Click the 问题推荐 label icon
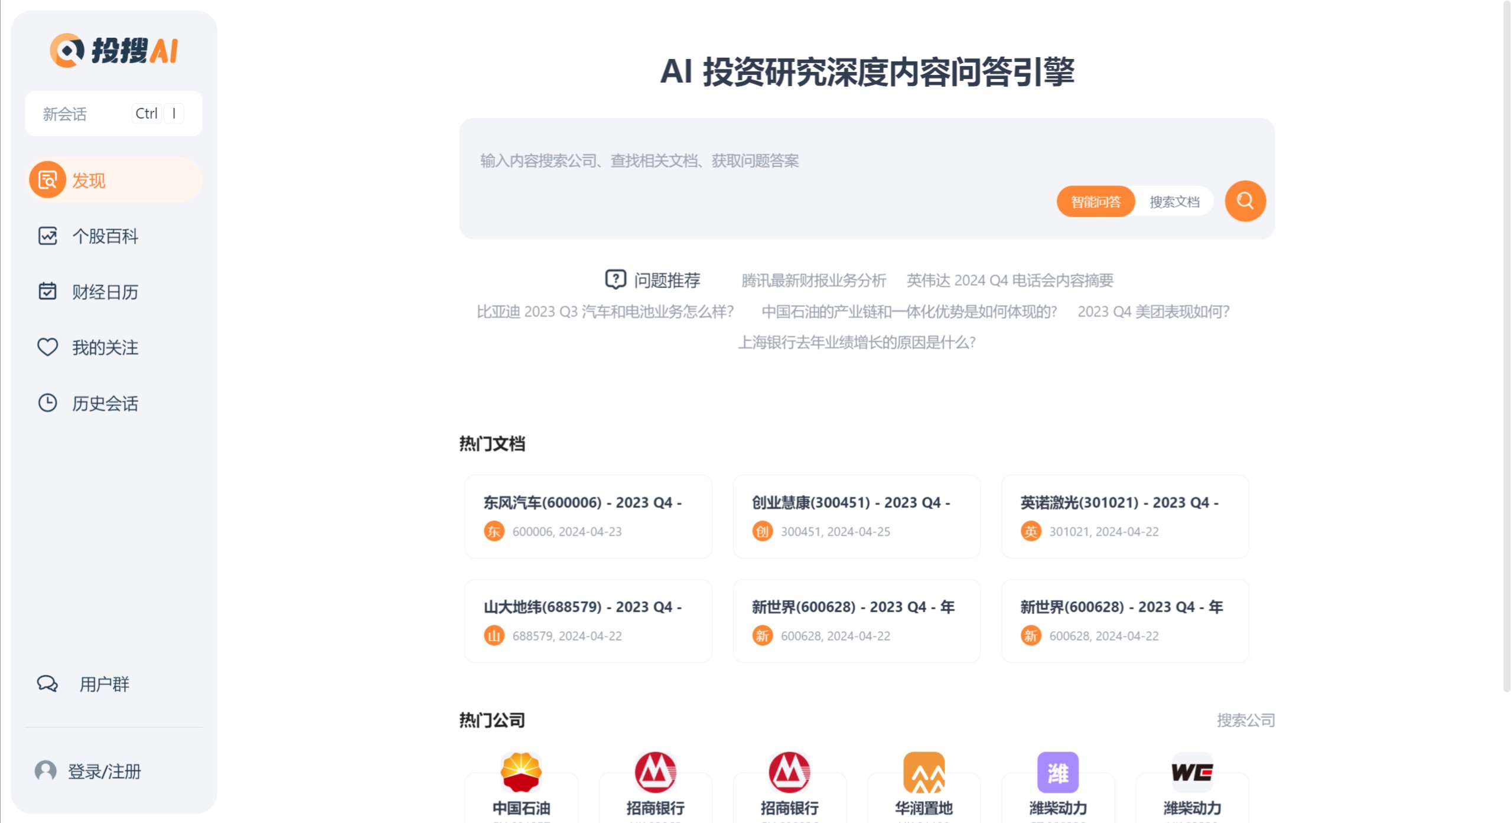The image size is (1511, 823). pyautogui.click(x=615, y=280)
